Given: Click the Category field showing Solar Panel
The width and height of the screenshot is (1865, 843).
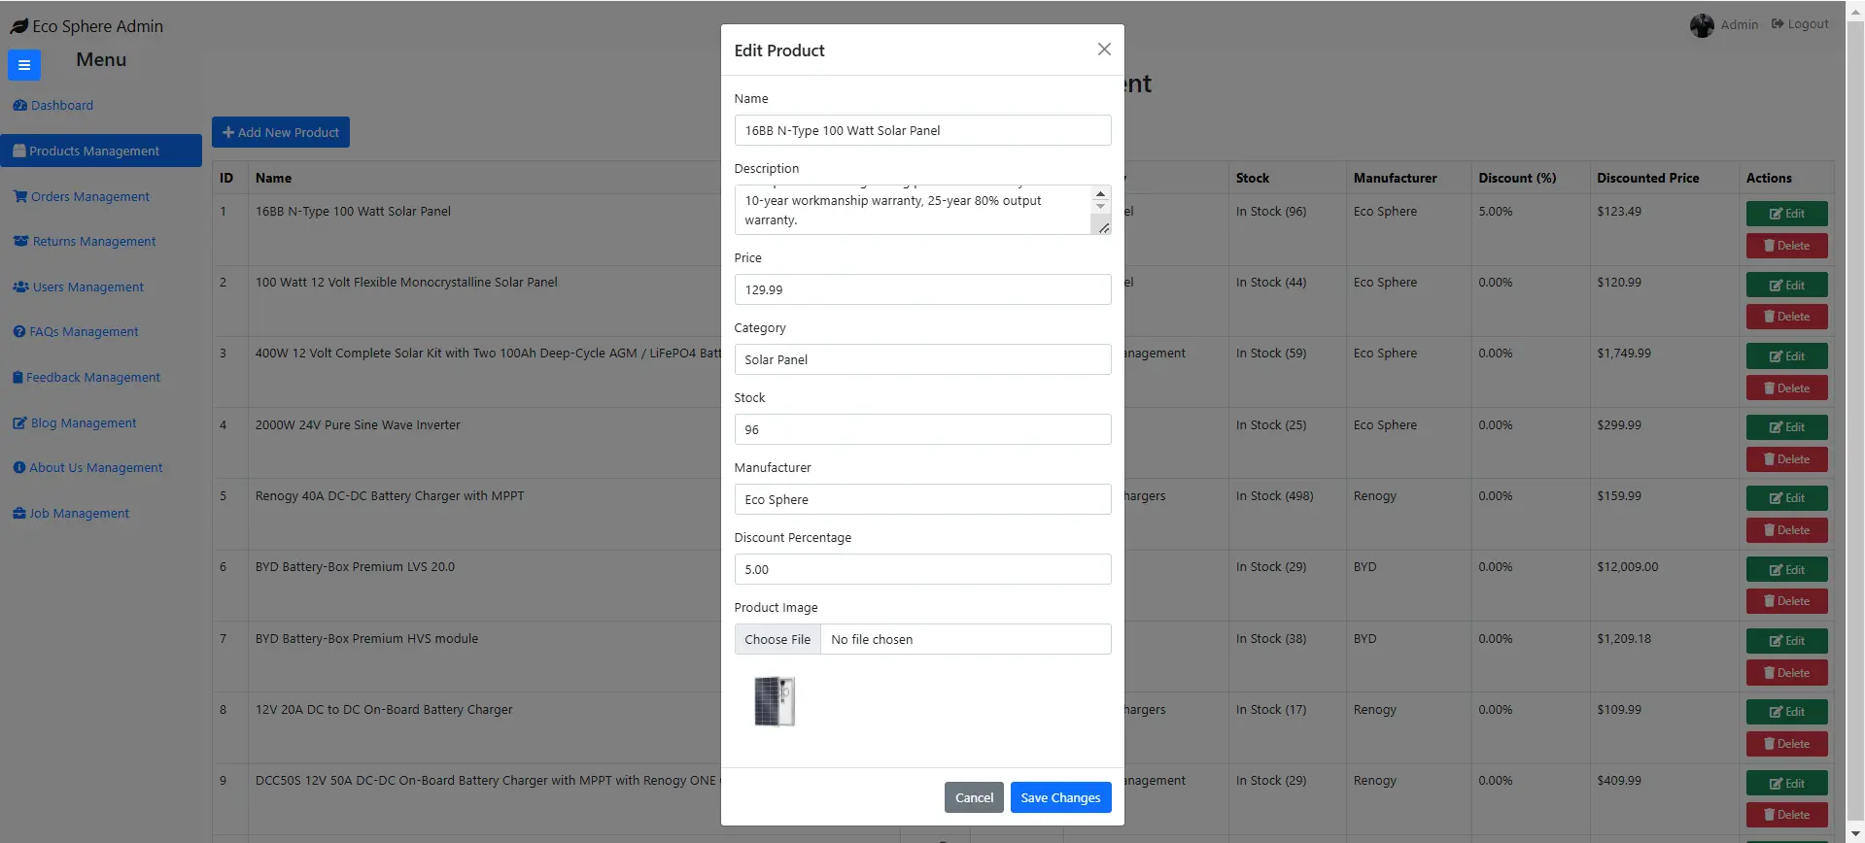Looking at the screenshot, I should (922, 359).
